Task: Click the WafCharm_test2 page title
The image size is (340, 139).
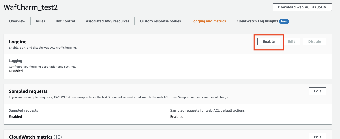Action: [31, 7]
